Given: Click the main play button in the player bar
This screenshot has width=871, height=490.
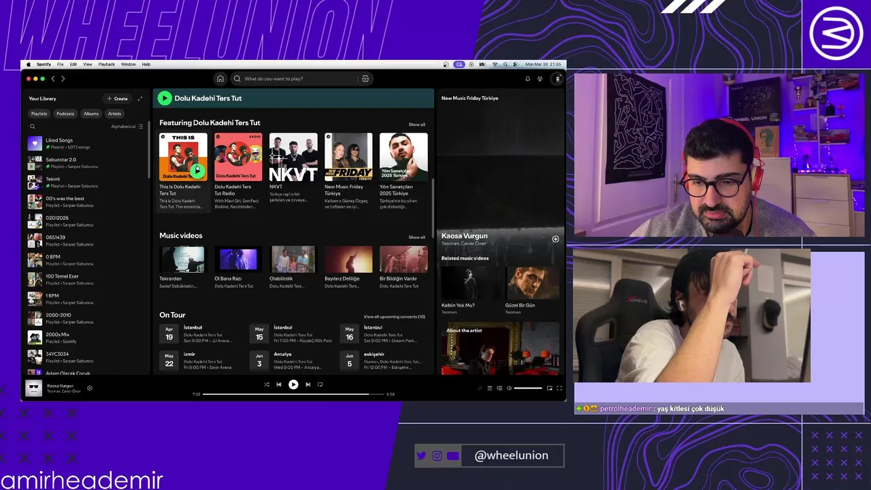Looking at the screenshot, I should coord(293,385).
